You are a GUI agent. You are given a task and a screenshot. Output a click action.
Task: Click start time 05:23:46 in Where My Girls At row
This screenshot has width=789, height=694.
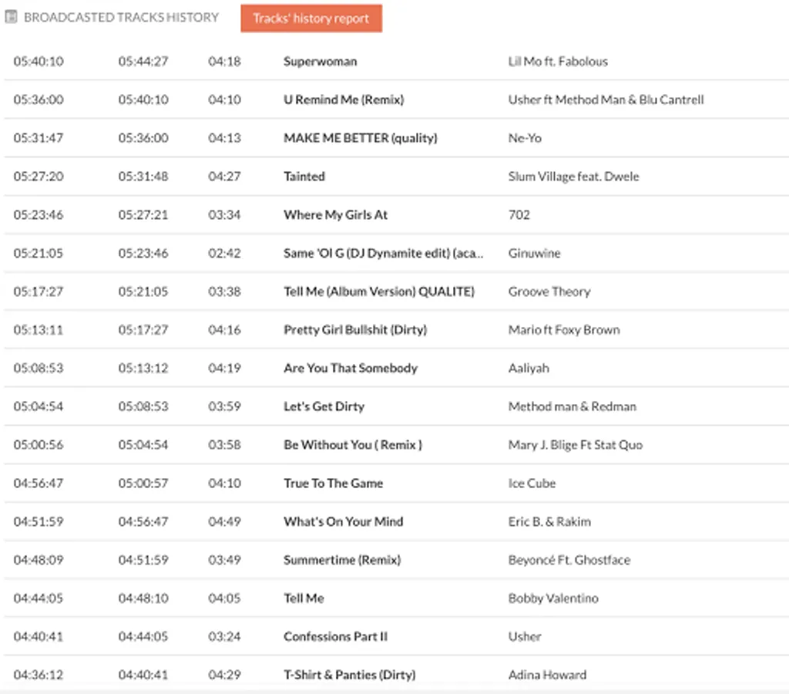click(x=39, y=214)
